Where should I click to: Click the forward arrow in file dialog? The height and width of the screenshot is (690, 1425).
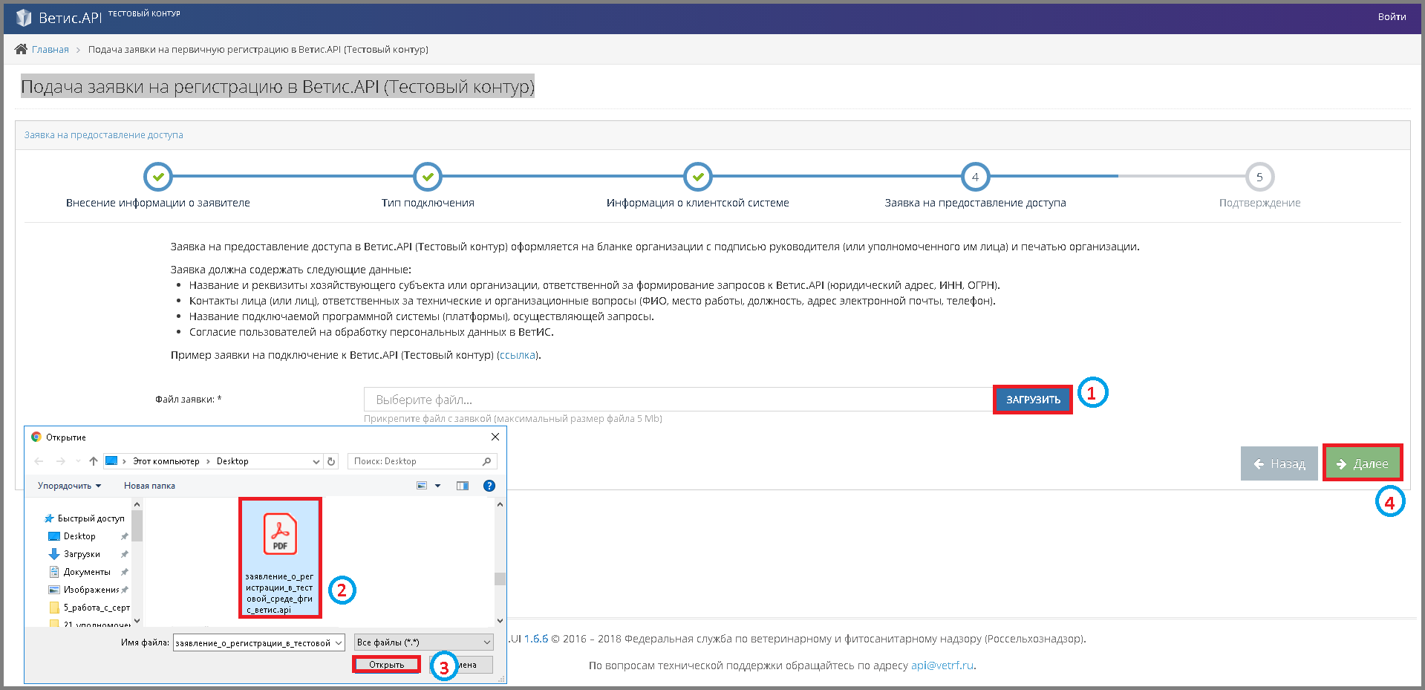point(61,461)
